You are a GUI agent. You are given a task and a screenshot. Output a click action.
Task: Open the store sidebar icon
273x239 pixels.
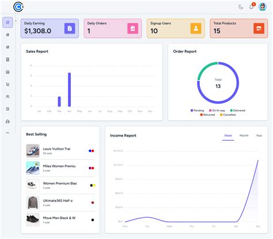(7, 72)
